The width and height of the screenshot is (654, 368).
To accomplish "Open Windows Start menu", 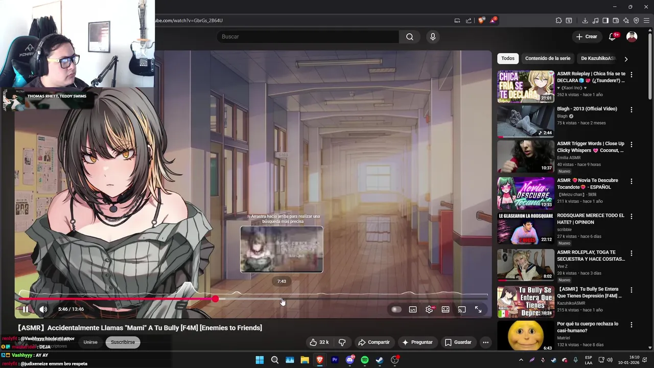I will tap(260, 360).
